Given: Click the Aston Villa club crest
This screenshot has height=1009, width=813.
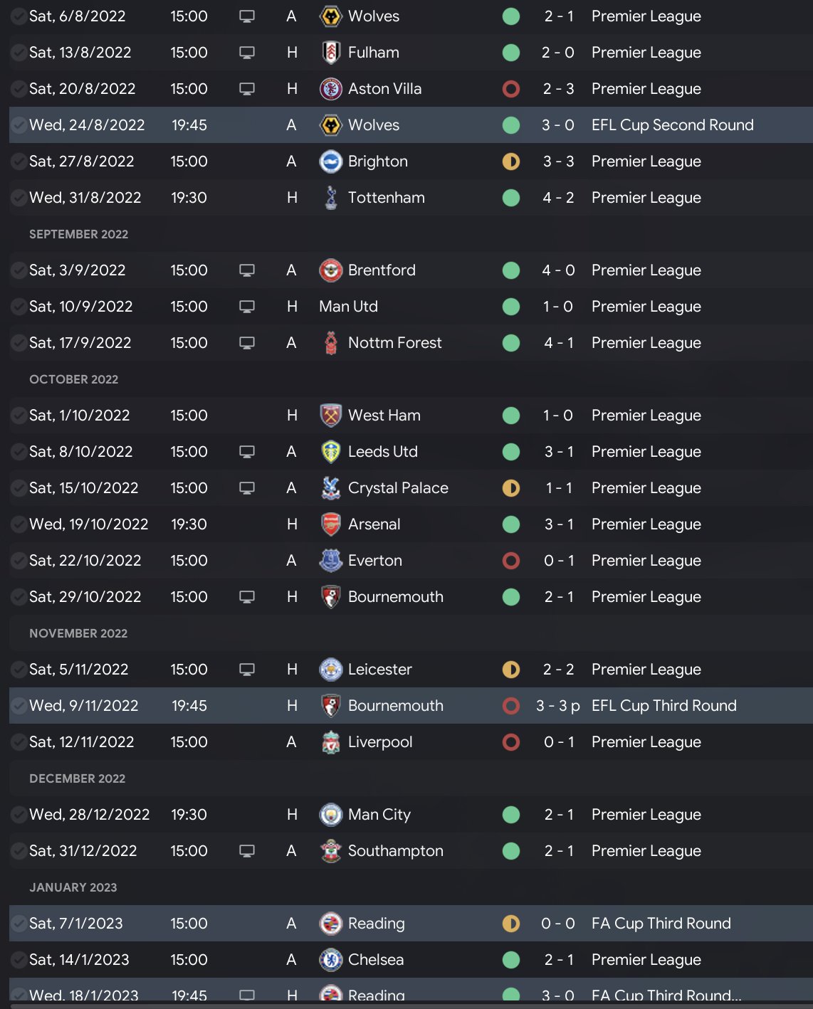Looking at the screenshot, I should point(330,89).
